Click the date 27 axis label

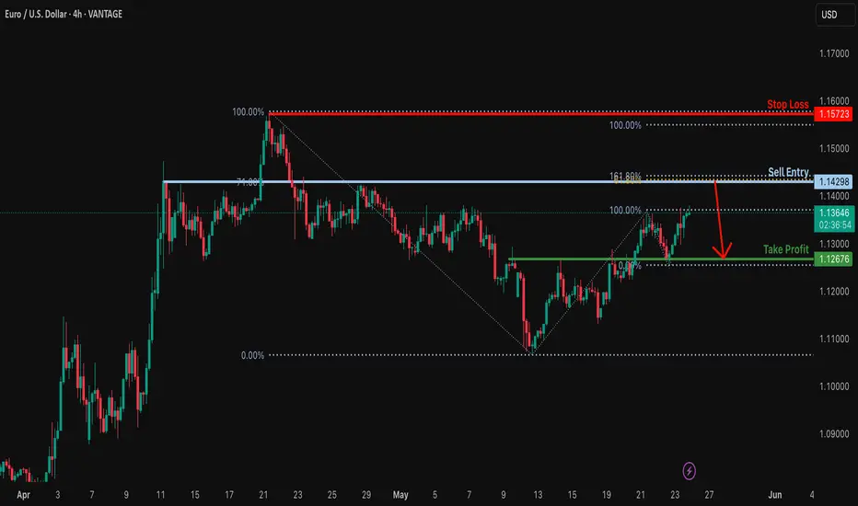coord(709,495)
